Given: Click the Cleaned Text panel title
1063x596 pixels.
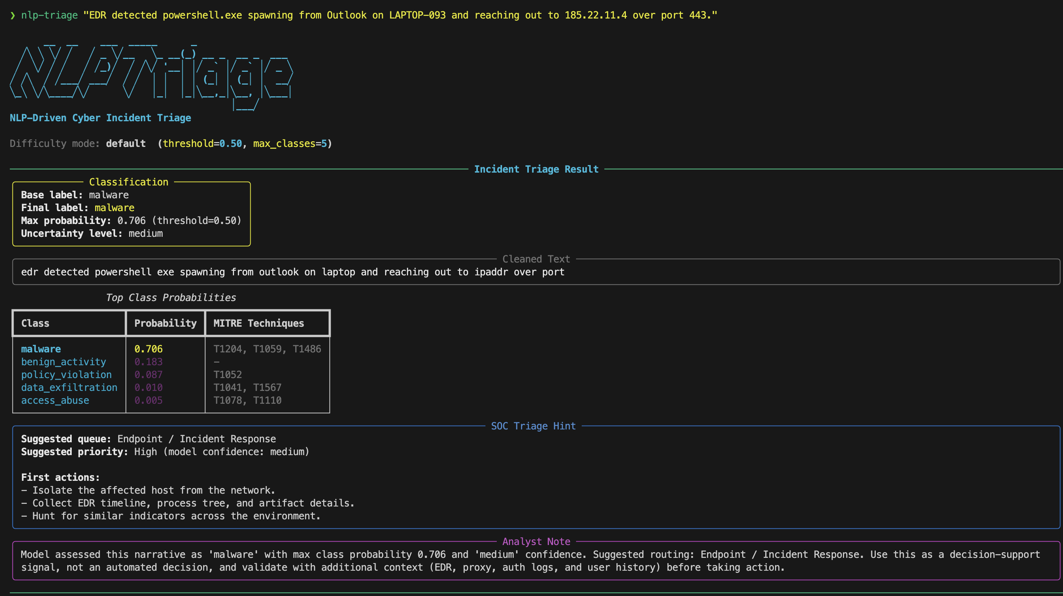Looking at the screenshot, I should pyautogui.click(x=536, y=259).
